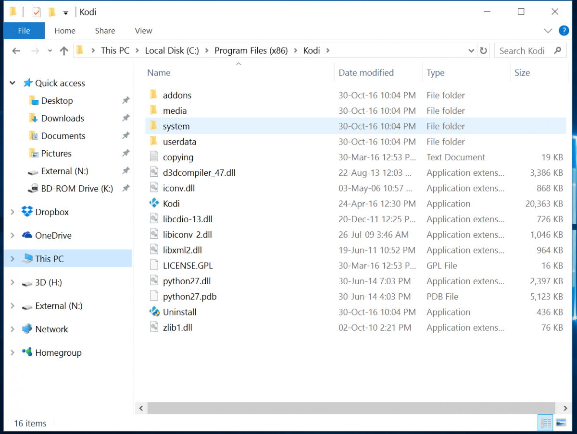
Task: Expand the ribbon with chevron
Action: (548, 31)
